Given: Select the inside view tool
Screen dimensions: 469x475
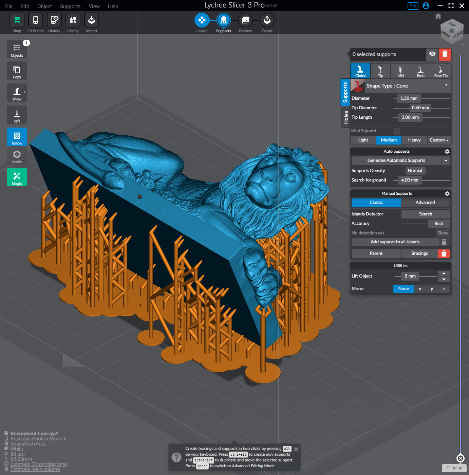Looking at the screenshot, I should click(x=17, y=156).
